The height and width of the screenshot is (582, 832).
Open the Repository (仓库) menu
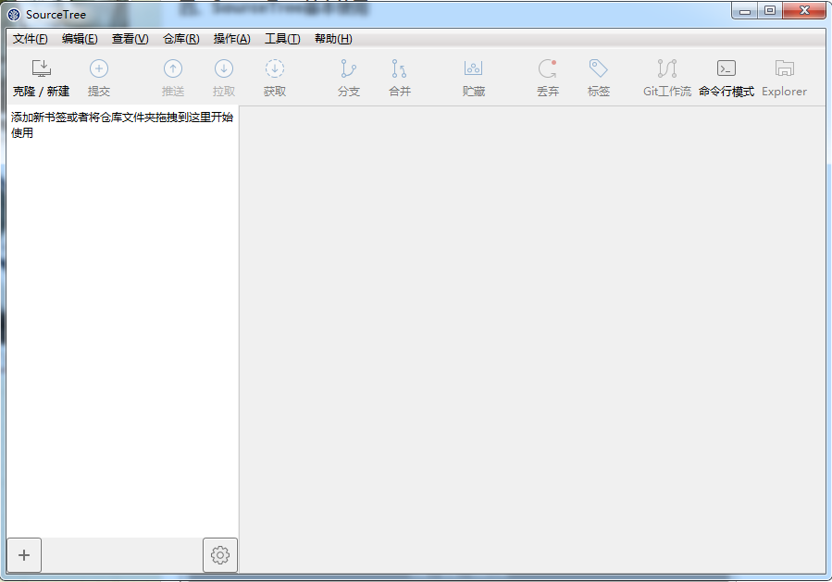(180, 39)
